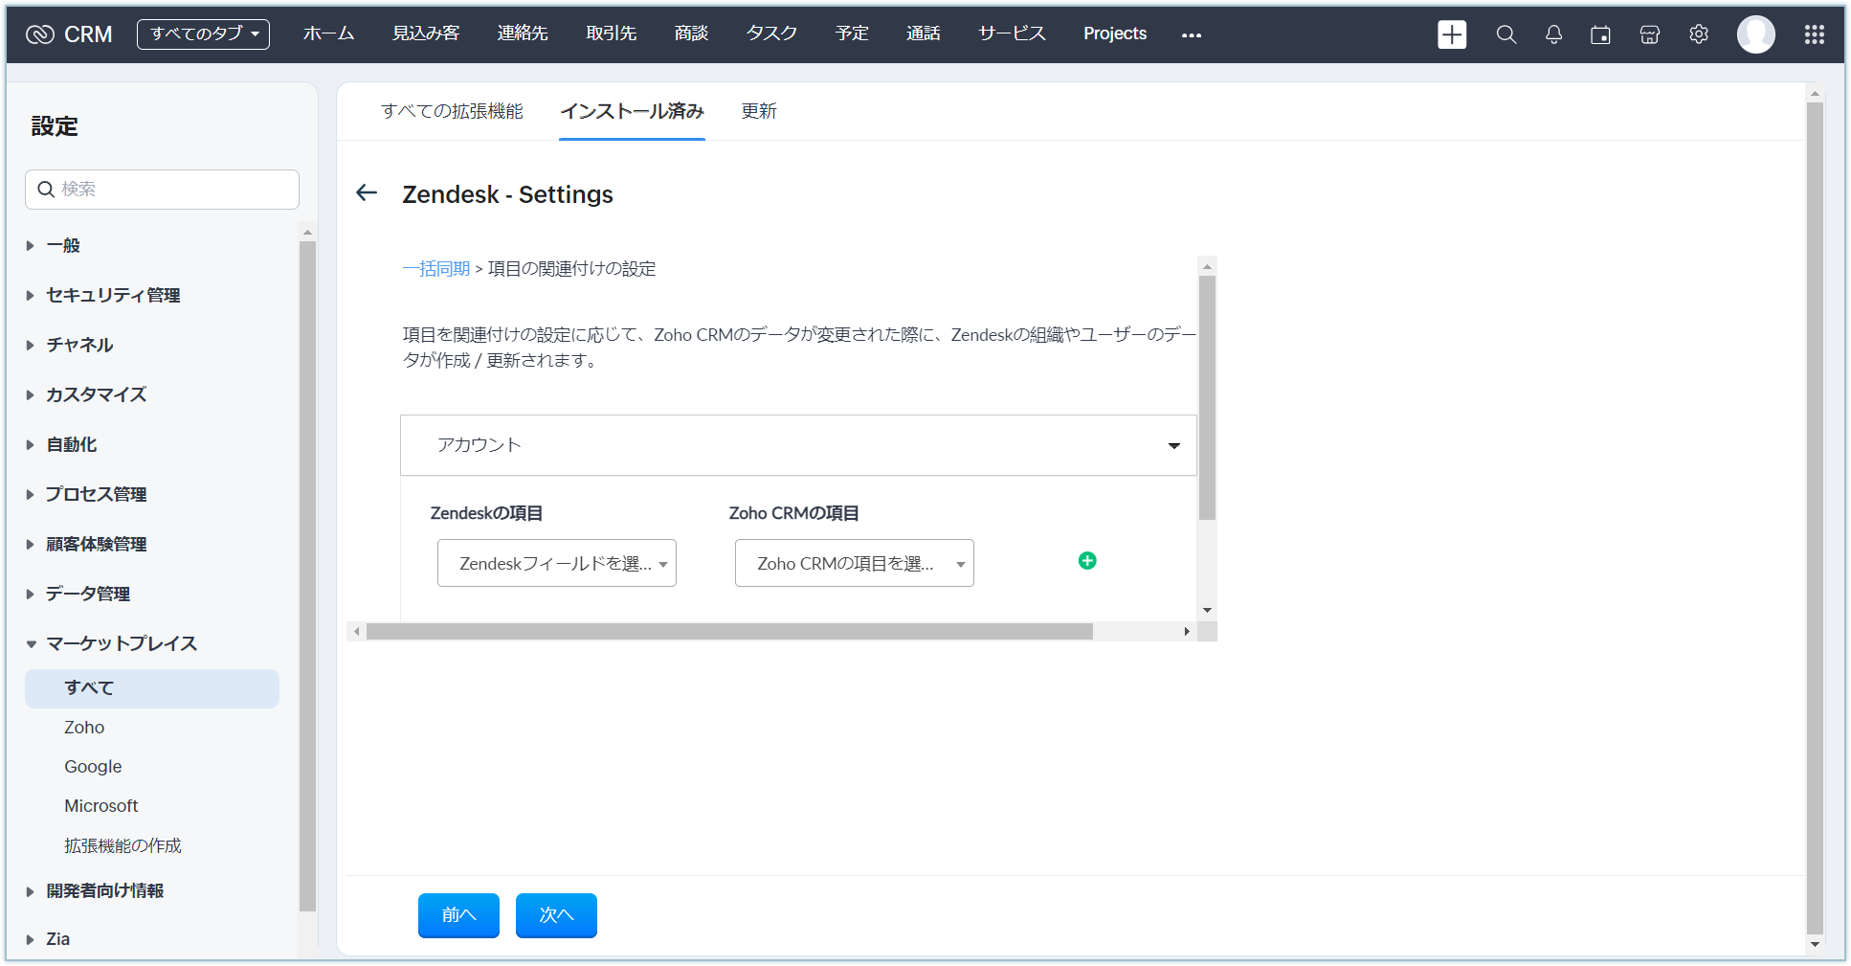Open the apps grid launcher
1851x966 pixels.
[1814, 34]
